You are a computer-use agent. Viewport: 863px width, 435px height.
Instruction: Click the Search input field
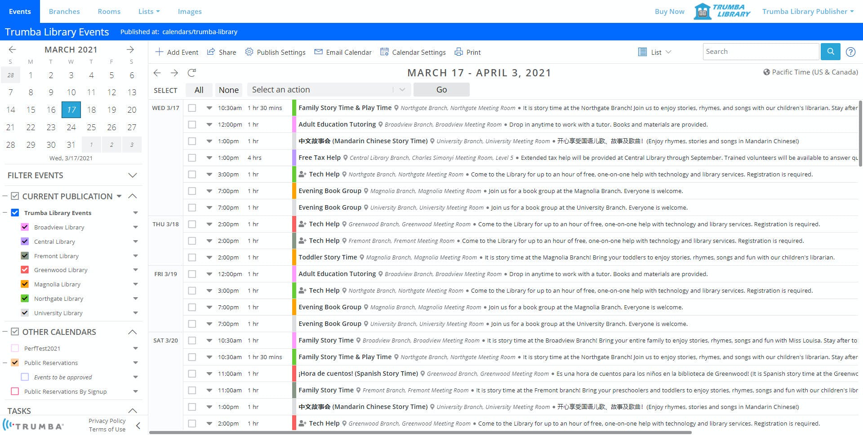pyautogui.click(x=761, y=52)
